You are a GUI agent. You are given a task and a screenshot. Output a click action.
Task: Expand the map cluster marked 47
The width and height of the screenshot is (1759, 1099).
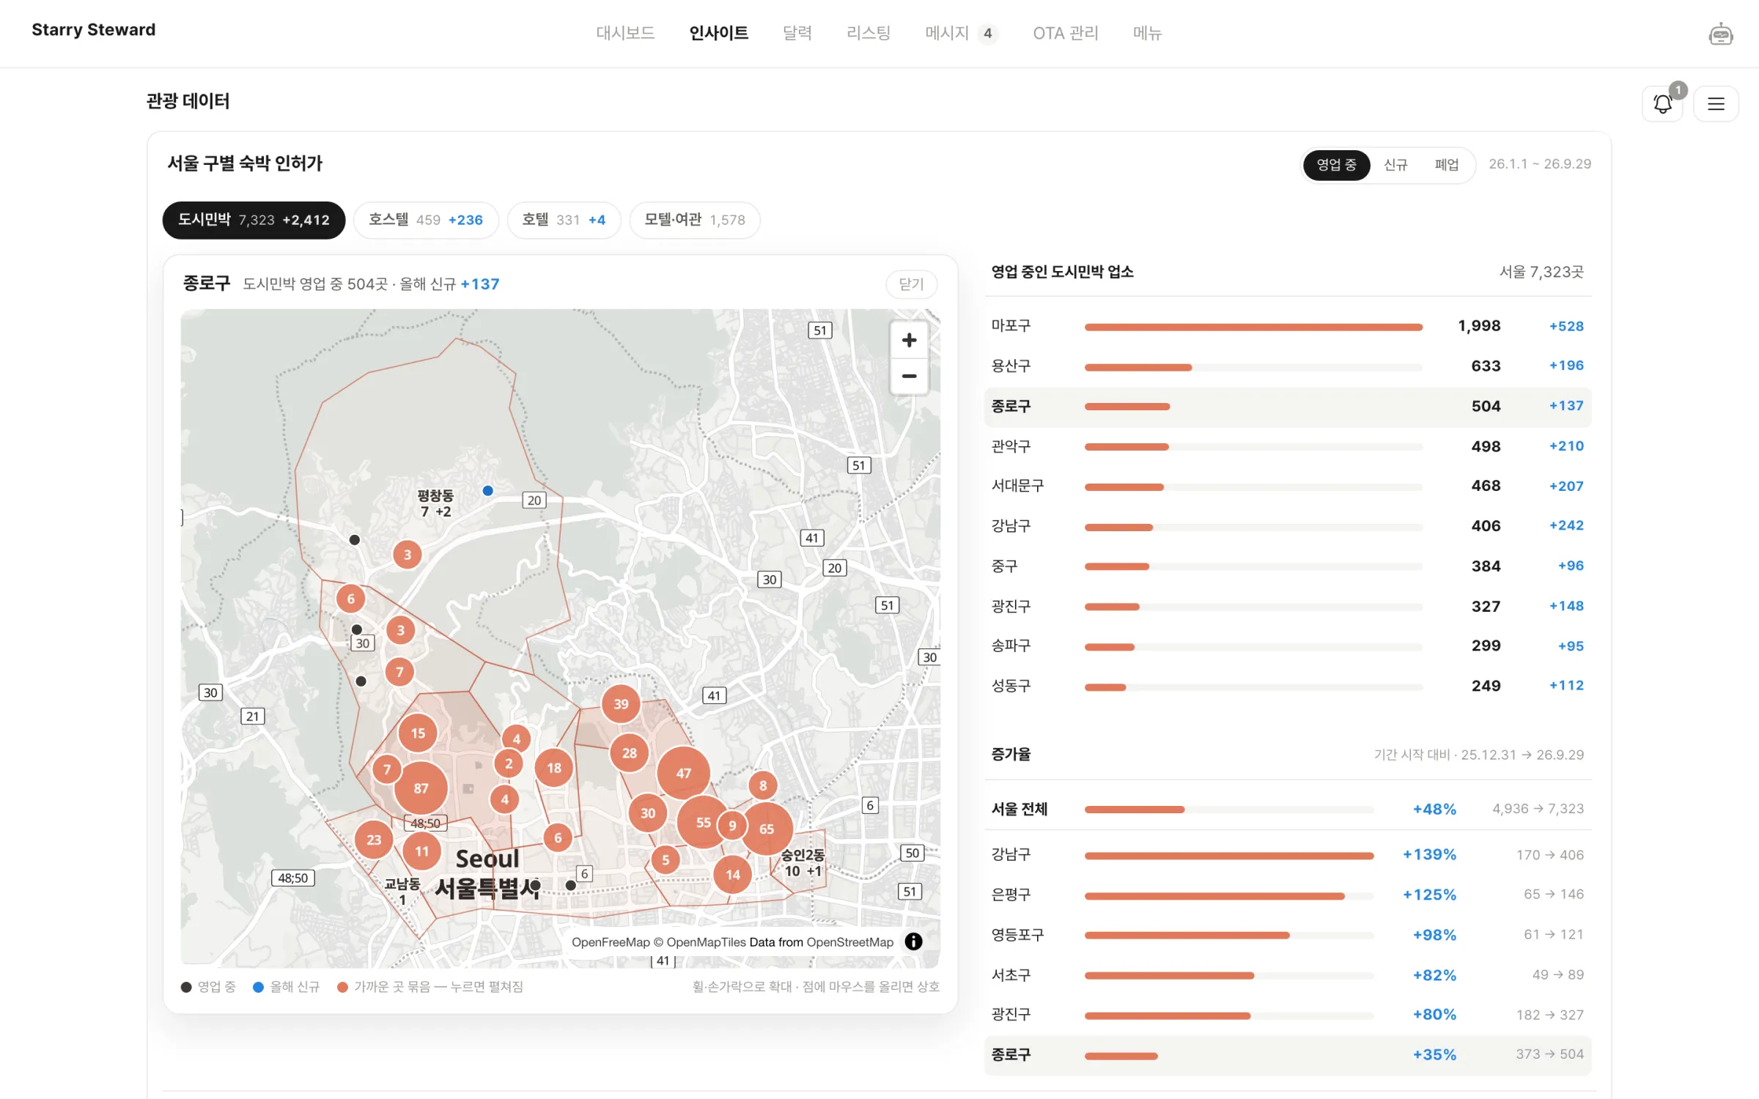click(x=683, y=773)
